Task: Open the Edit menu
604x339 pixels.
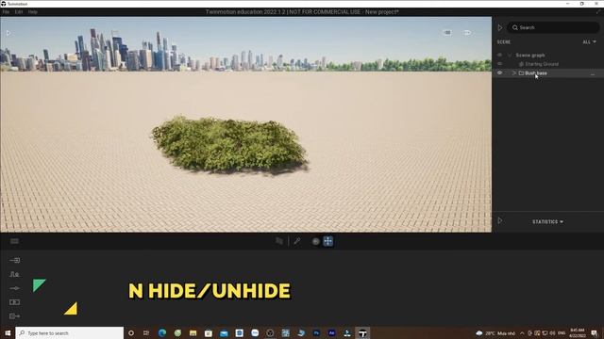Action: [x=19, y=12]
